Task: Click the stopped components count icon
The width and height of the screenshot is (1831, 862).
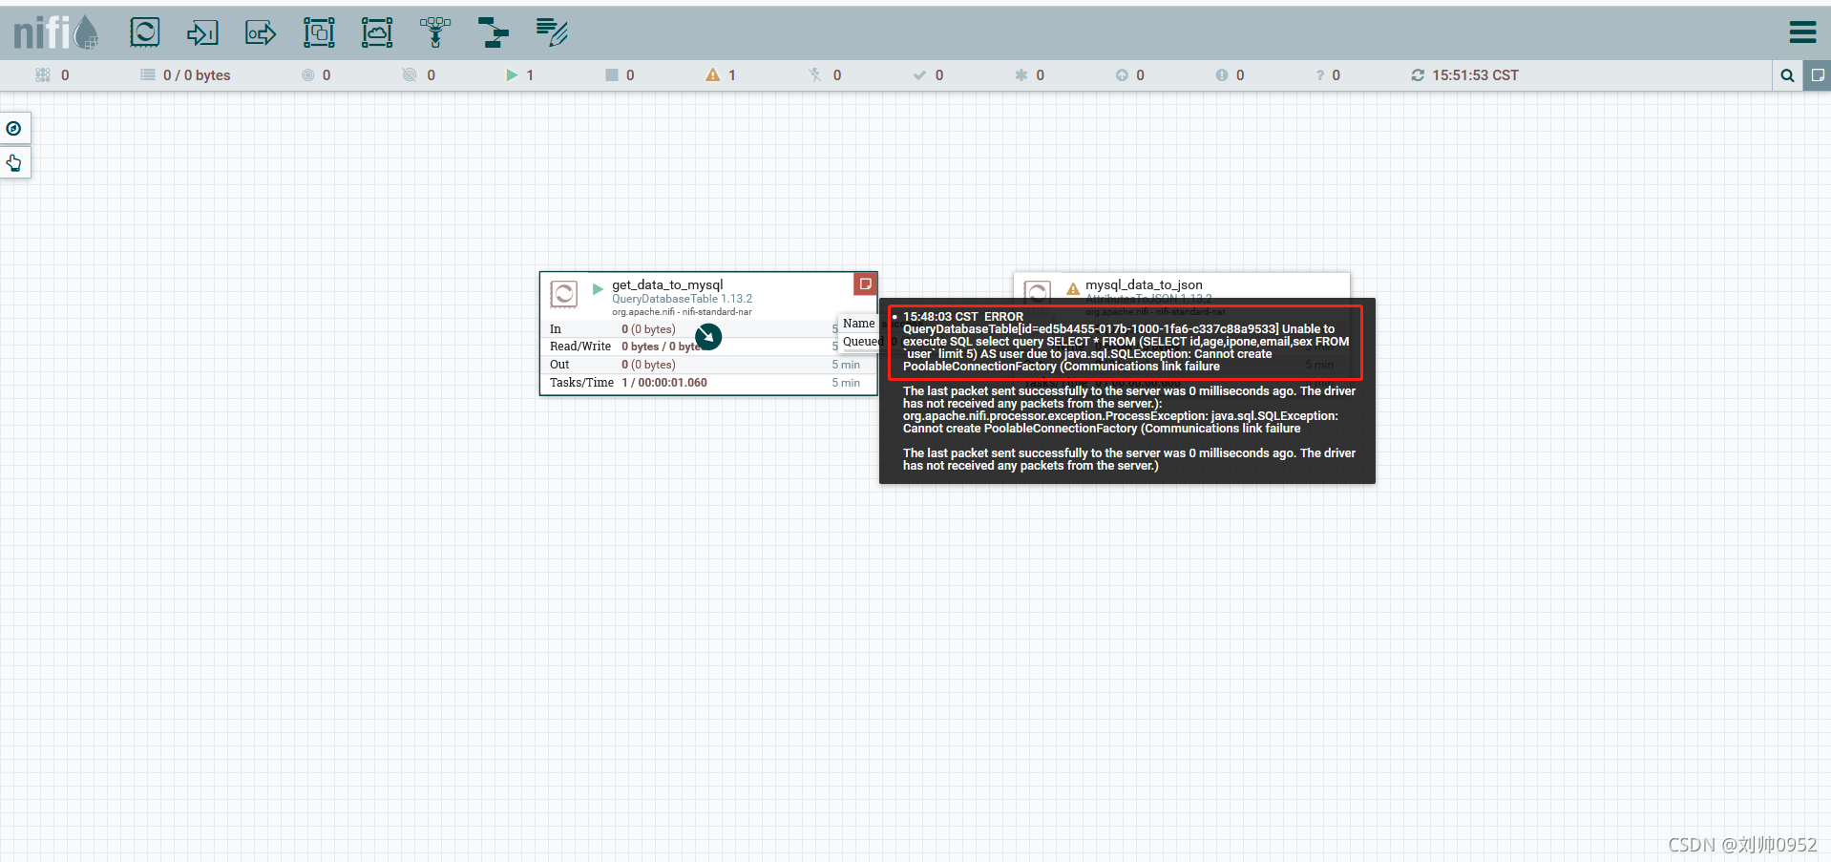Action: point(612,75)
